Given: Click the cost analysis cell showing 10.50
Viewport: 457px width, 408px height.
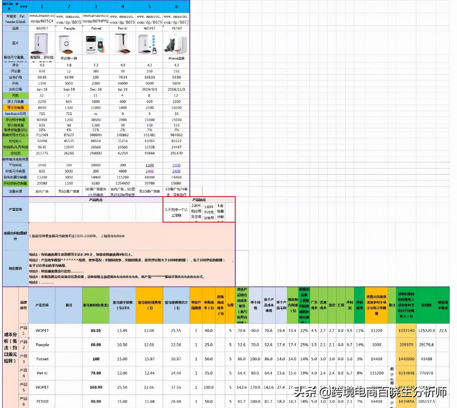Looking at the screenshot, I should [x=122, y=345].
